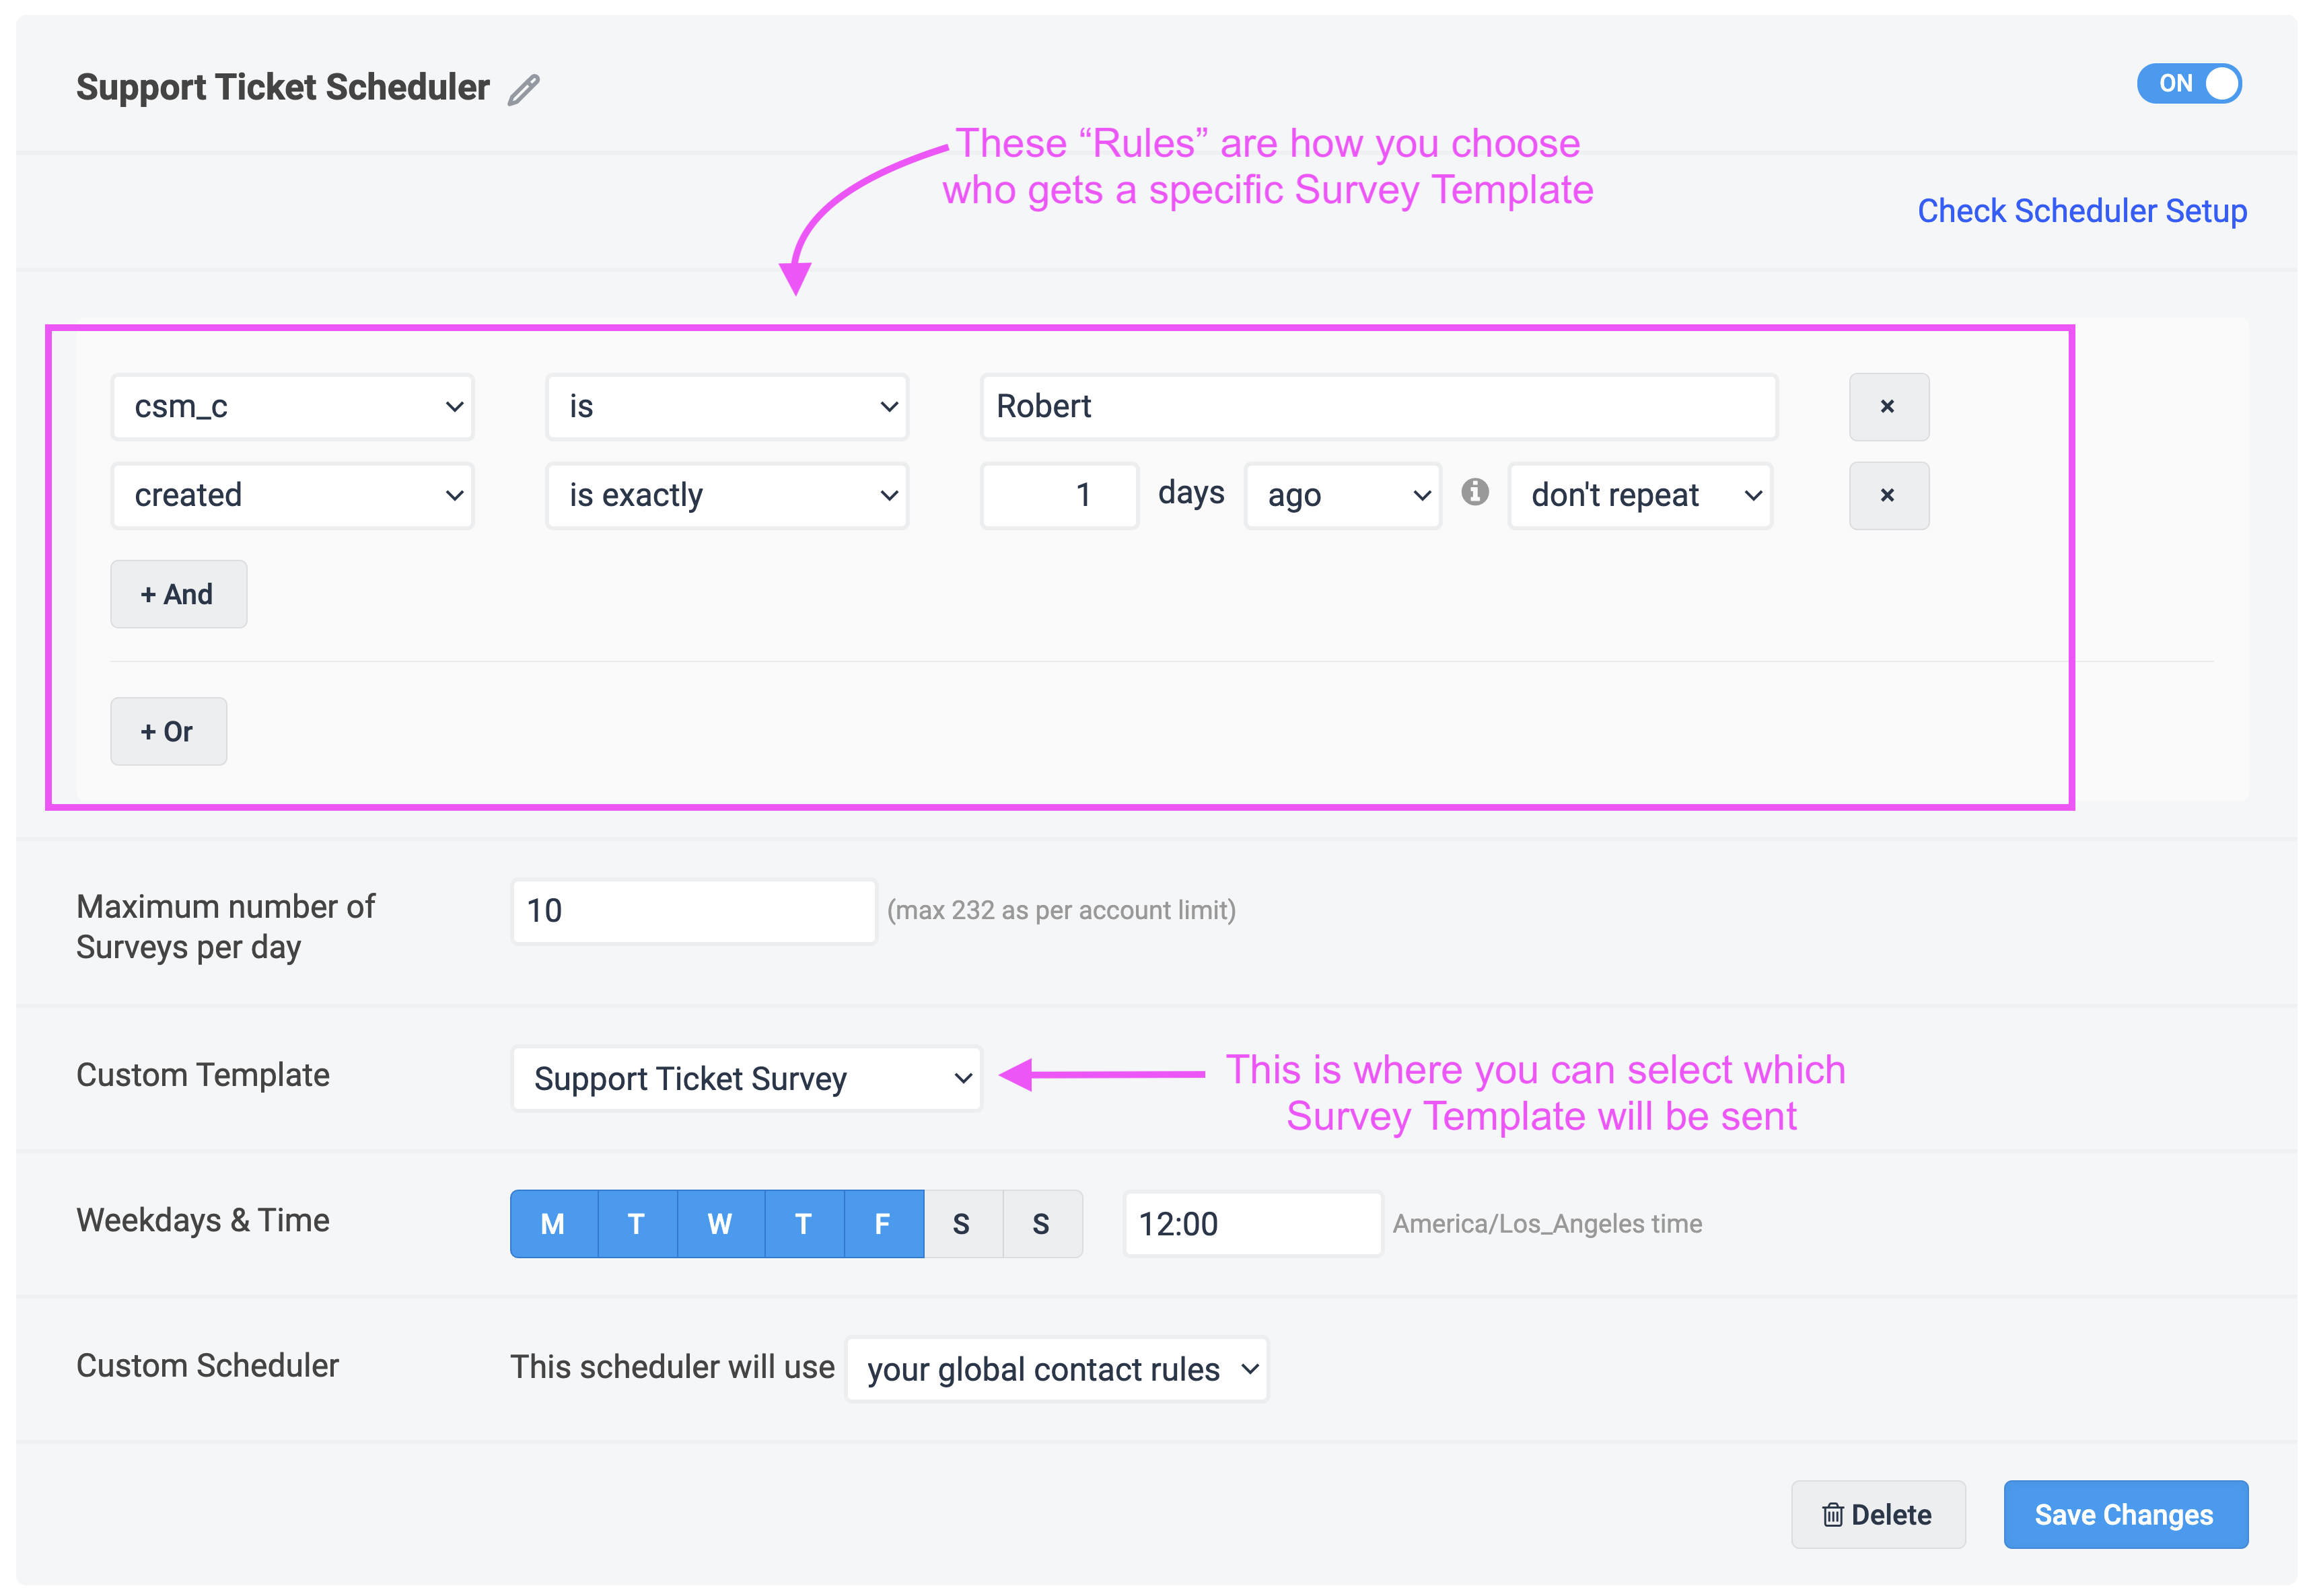This screenshot has height=1596, width=2315.
Task: Open the 'is exactly' operator dropdown
Action: point(726,496)
